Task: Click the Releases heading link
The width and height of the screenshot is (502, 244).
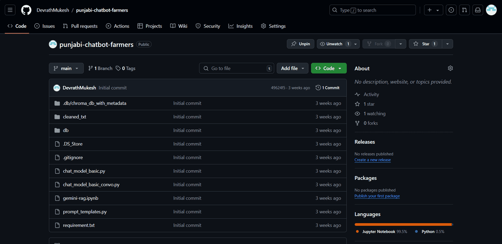Action: click(x=365, y=142)
